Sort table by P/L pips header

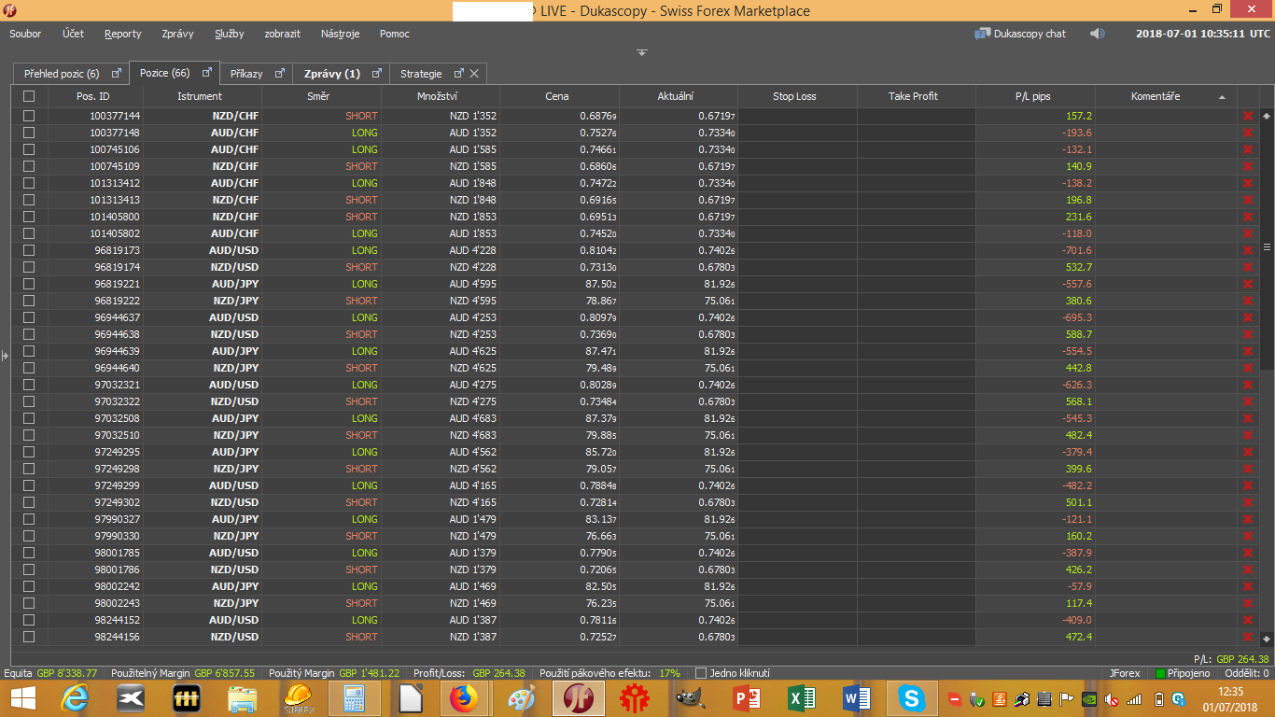pyautogui.click(x=1034, y=96)
